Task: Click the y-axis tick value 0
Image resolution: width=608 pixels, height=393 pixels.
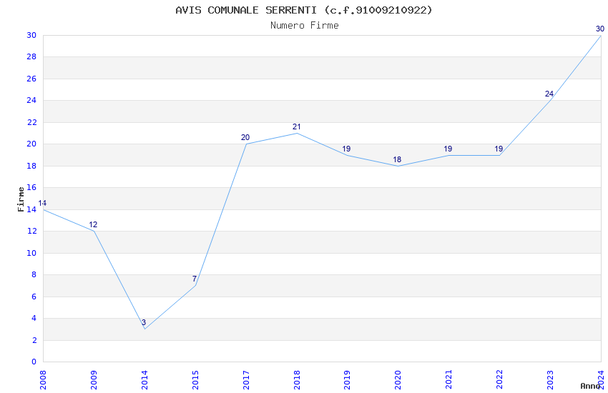Action: 34,362
